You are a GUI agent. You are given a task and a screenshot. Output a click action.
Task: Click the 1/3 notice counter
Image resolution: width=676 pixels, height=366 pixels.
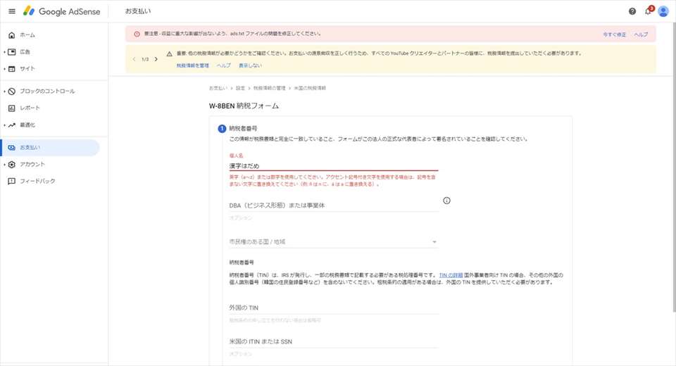click(145, 60)
